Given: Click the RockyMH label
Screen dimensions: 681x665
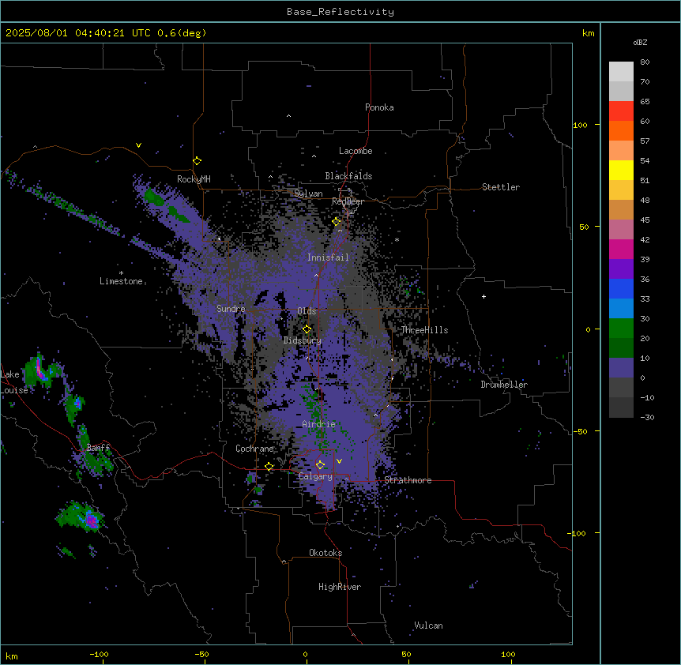Looking at the screenshot, I should tap(194, 178).
